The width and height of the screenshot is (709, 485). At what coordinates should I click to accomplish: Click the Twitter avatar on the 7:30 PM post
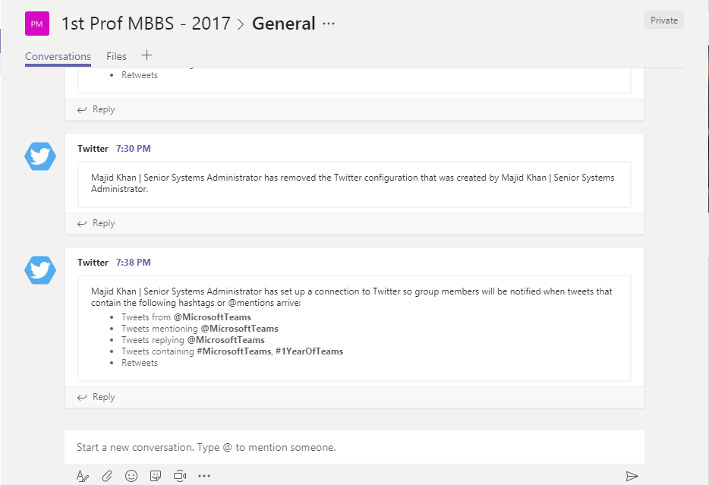click(x=40, y=156)
